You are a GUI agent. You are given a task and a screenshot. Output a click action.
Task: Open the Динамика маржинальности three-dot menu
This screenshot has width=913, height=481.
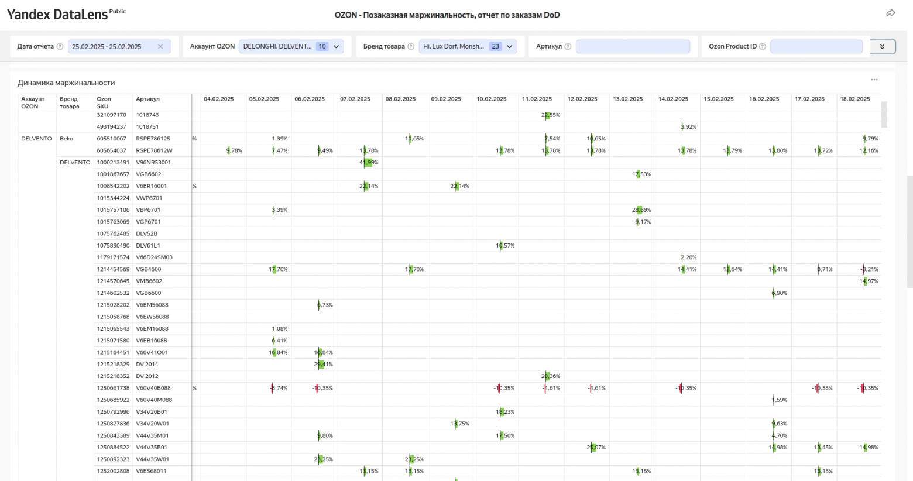point(874,80)
